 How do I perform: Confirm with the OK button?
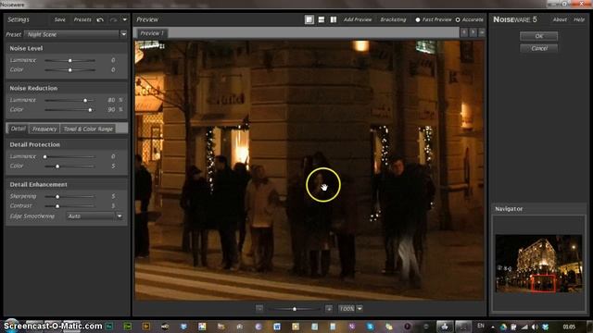[538, 36]
